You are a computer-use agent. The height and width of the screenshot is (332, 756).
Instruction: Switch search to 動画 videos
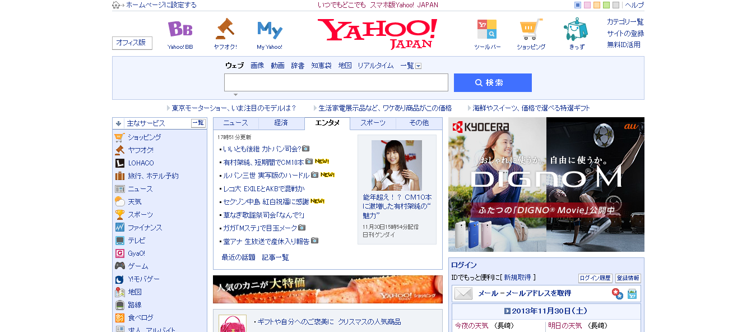pos(277,66)
